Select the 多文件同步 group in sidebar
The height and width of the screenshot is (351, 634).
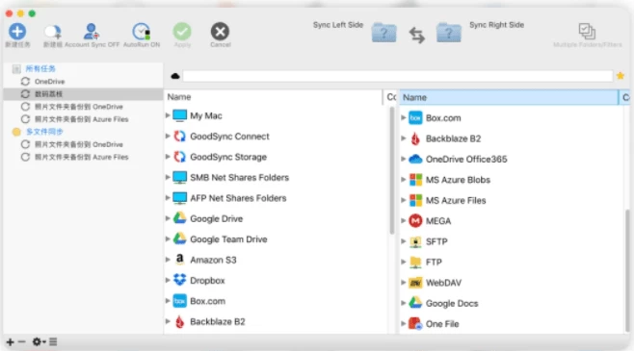click(x=44, y=132)
